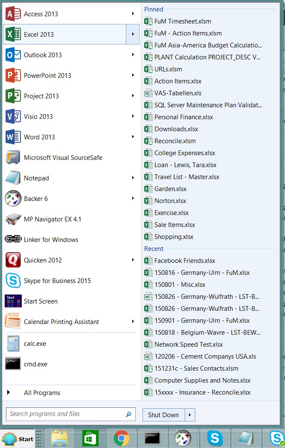Expand Notepad submenu arrow
This screenshot has height=448, width=285.
(133, 178)
